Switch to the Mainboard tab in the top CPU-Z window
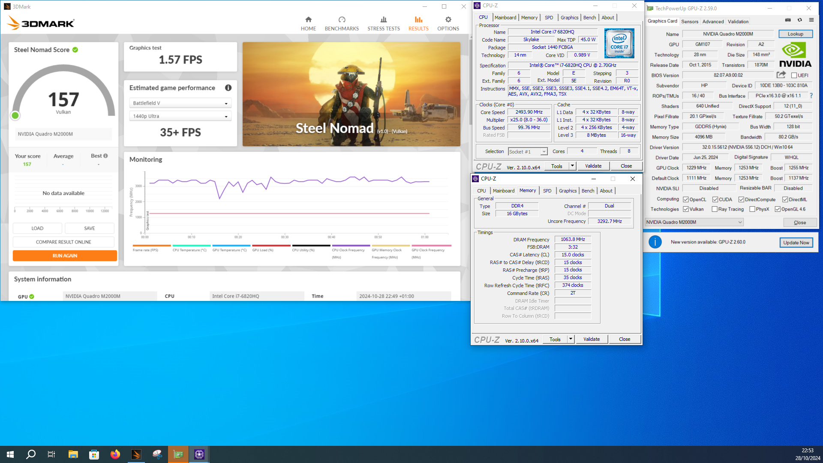Viewport: 823px width, 463px height. 505,18
